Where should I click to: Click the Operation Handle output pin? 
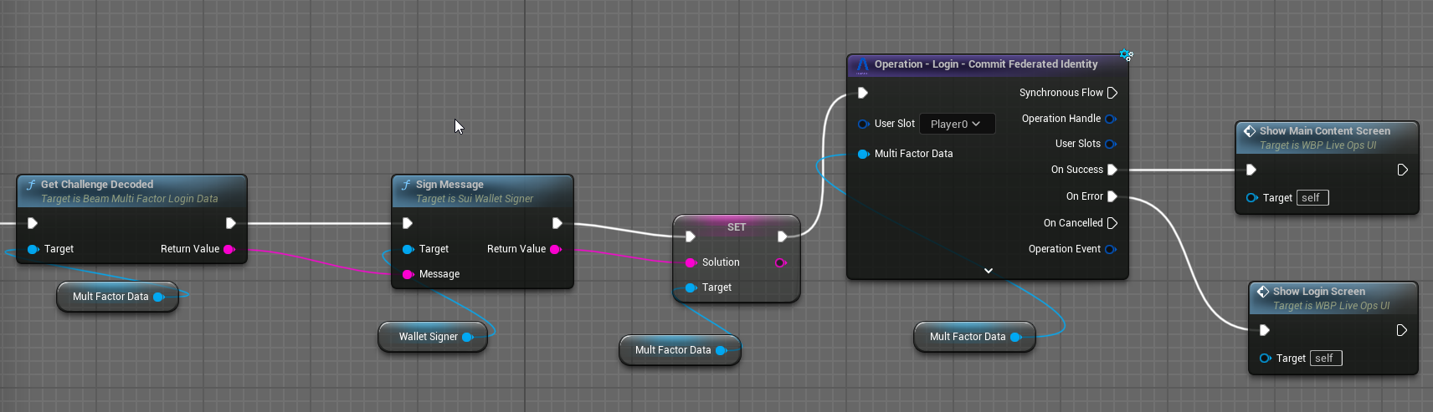click(x=1111, y=119)
